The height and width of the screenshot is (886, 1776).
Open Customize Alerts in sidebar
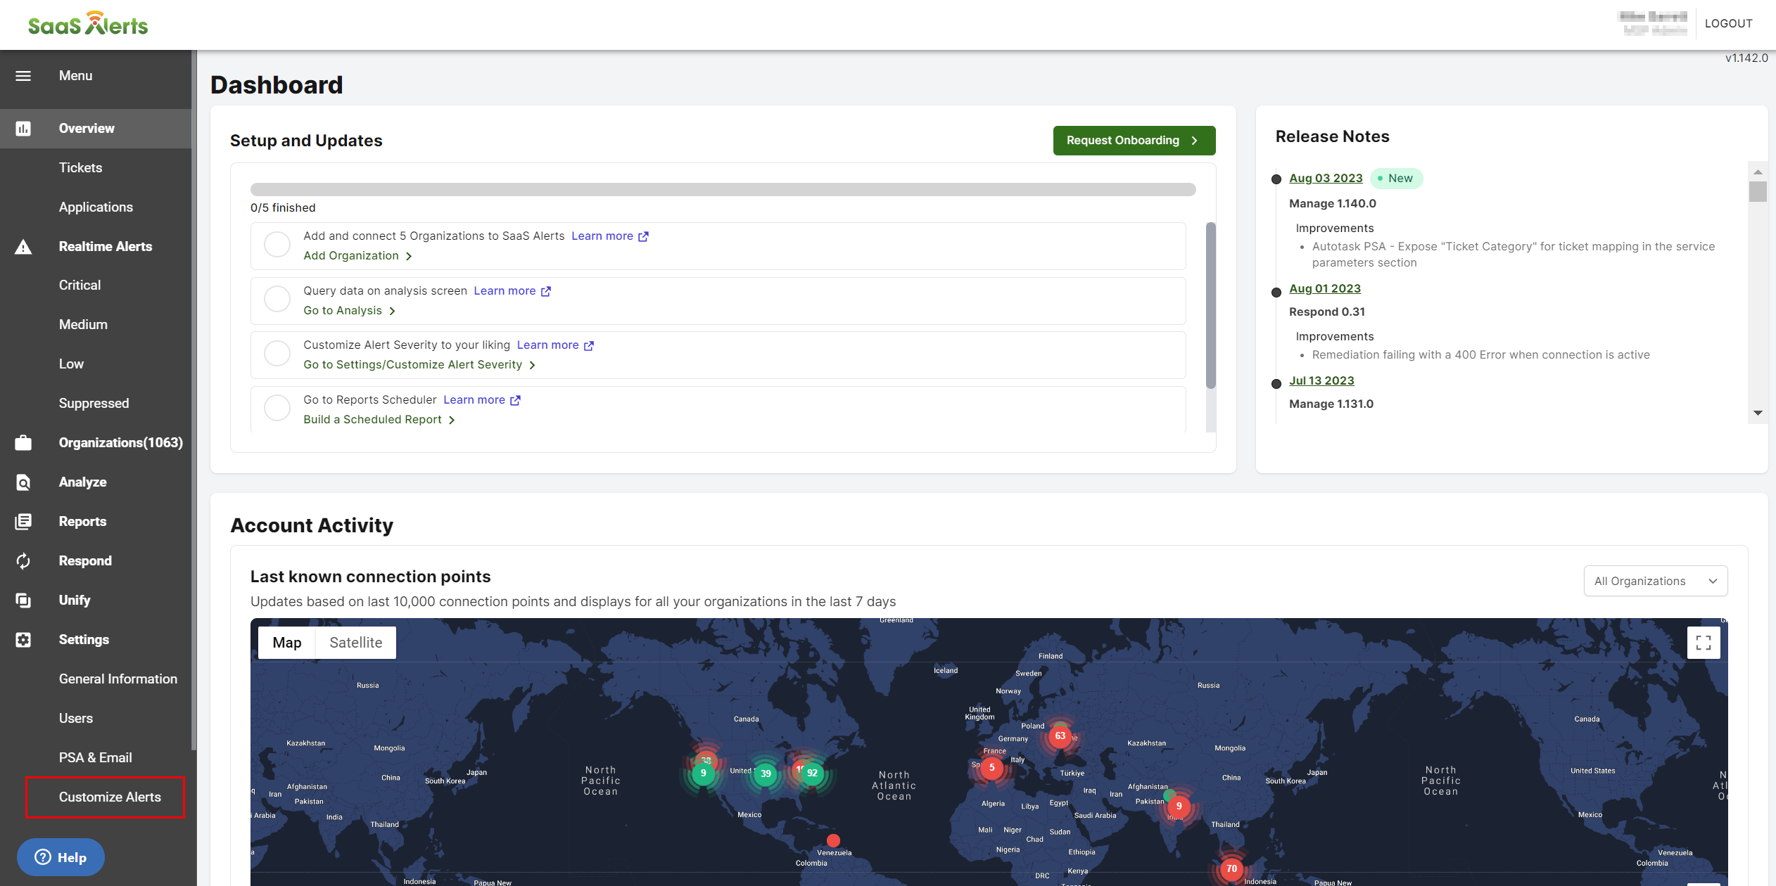coord(110,797)
